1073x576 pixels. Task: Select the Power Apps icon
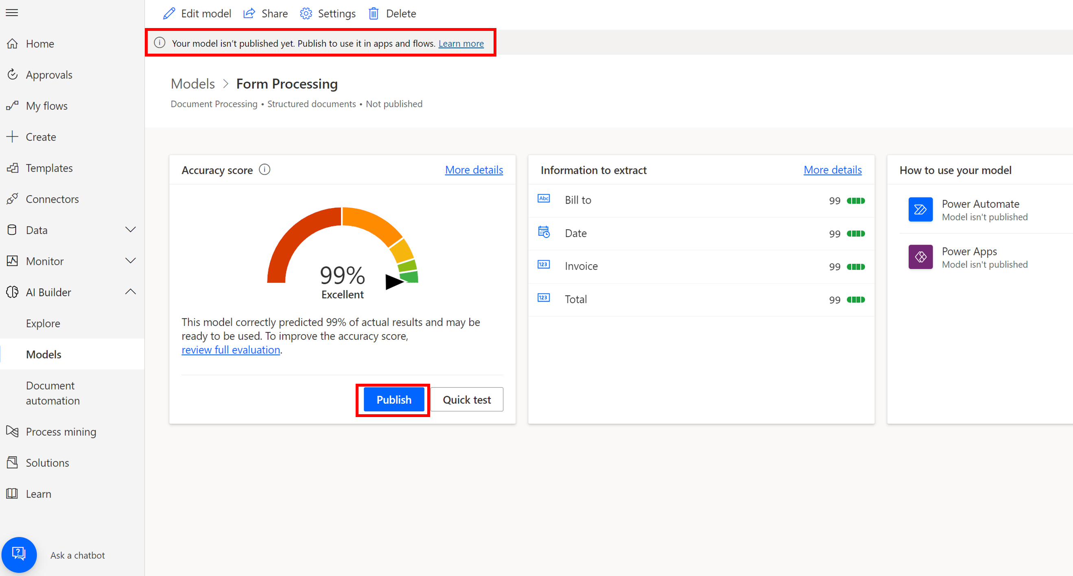click(x=920, y=257)
